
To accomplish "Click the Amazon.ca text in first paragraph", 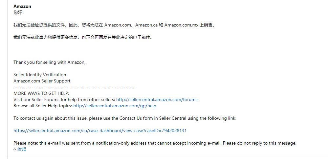I will click(x=146, y=25).
